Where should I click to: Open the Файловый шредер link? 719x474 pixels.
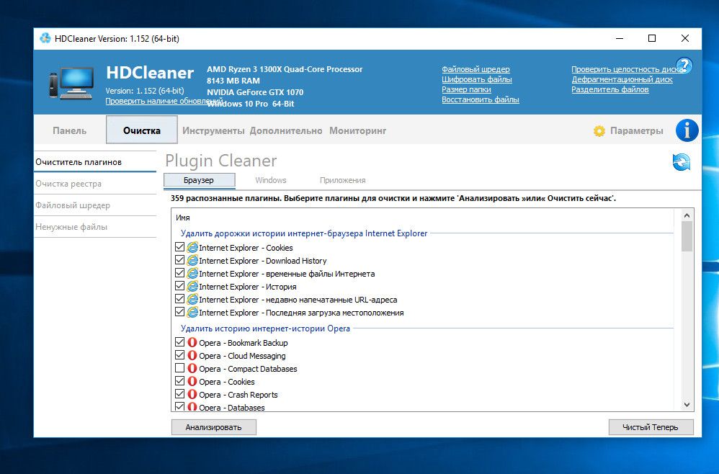tap(475, 69)
